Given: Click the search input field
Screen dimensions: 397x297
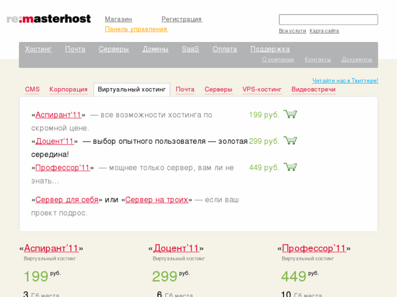Looking at the screenshot, I should click(328, 20).
